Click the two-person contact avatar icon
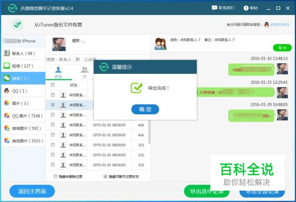This screenshot has height=202, width=296. coord(160,44)
